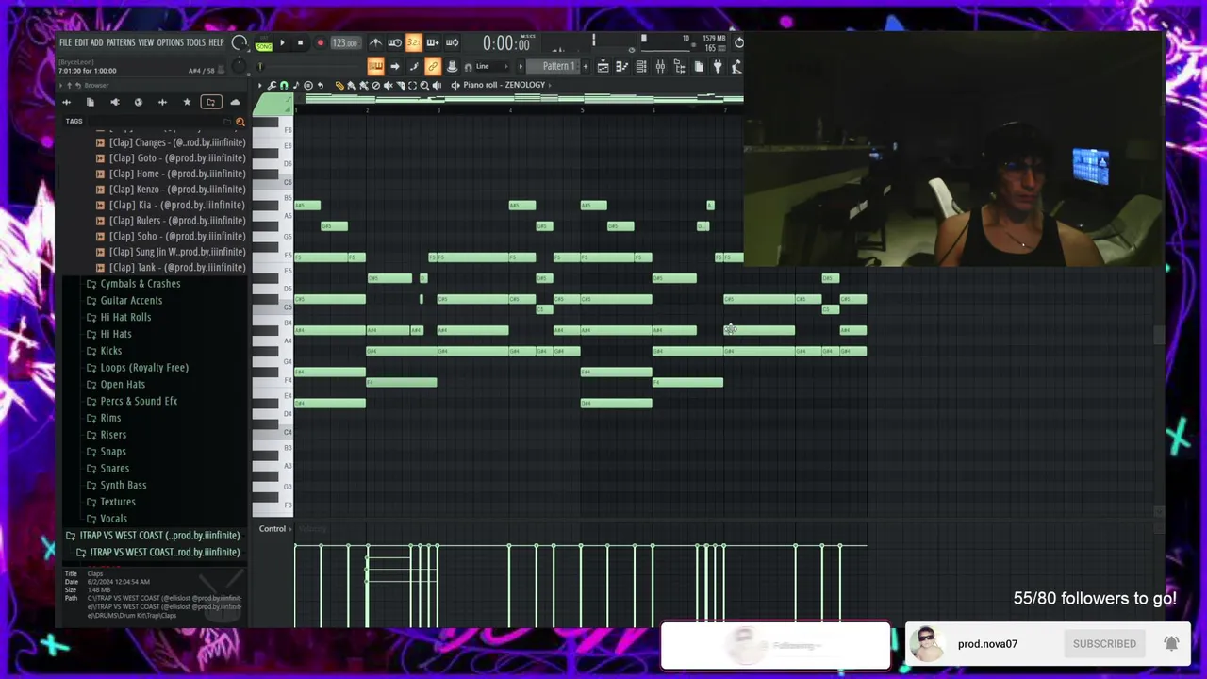Click the prod.nova07 channel name
Screen dimensions: 1207x679
[987, 644]
